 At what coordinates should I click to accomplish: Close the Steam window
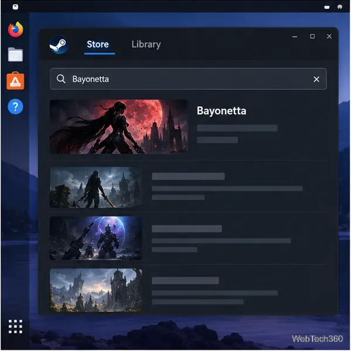pos(329,36)
